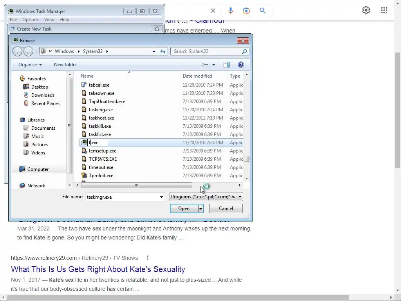This screenshot has height=301, width=401.
Task: Select Music library in sidebar
Action: (37, 136)
